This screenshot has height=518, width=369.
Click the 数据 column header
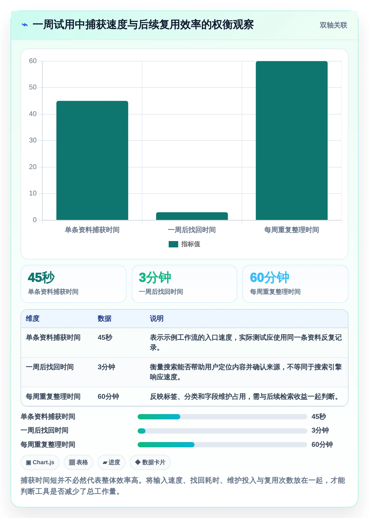tap(105, 319)
